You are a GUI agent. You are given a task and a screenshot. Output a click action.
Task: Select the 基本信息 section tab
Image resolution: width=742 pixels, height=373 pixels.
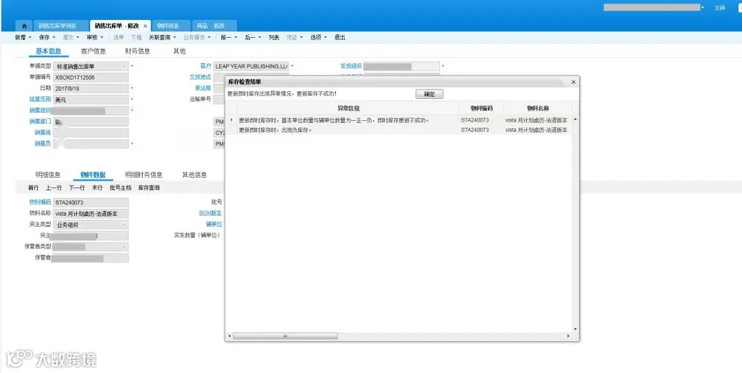click(48, 51)
